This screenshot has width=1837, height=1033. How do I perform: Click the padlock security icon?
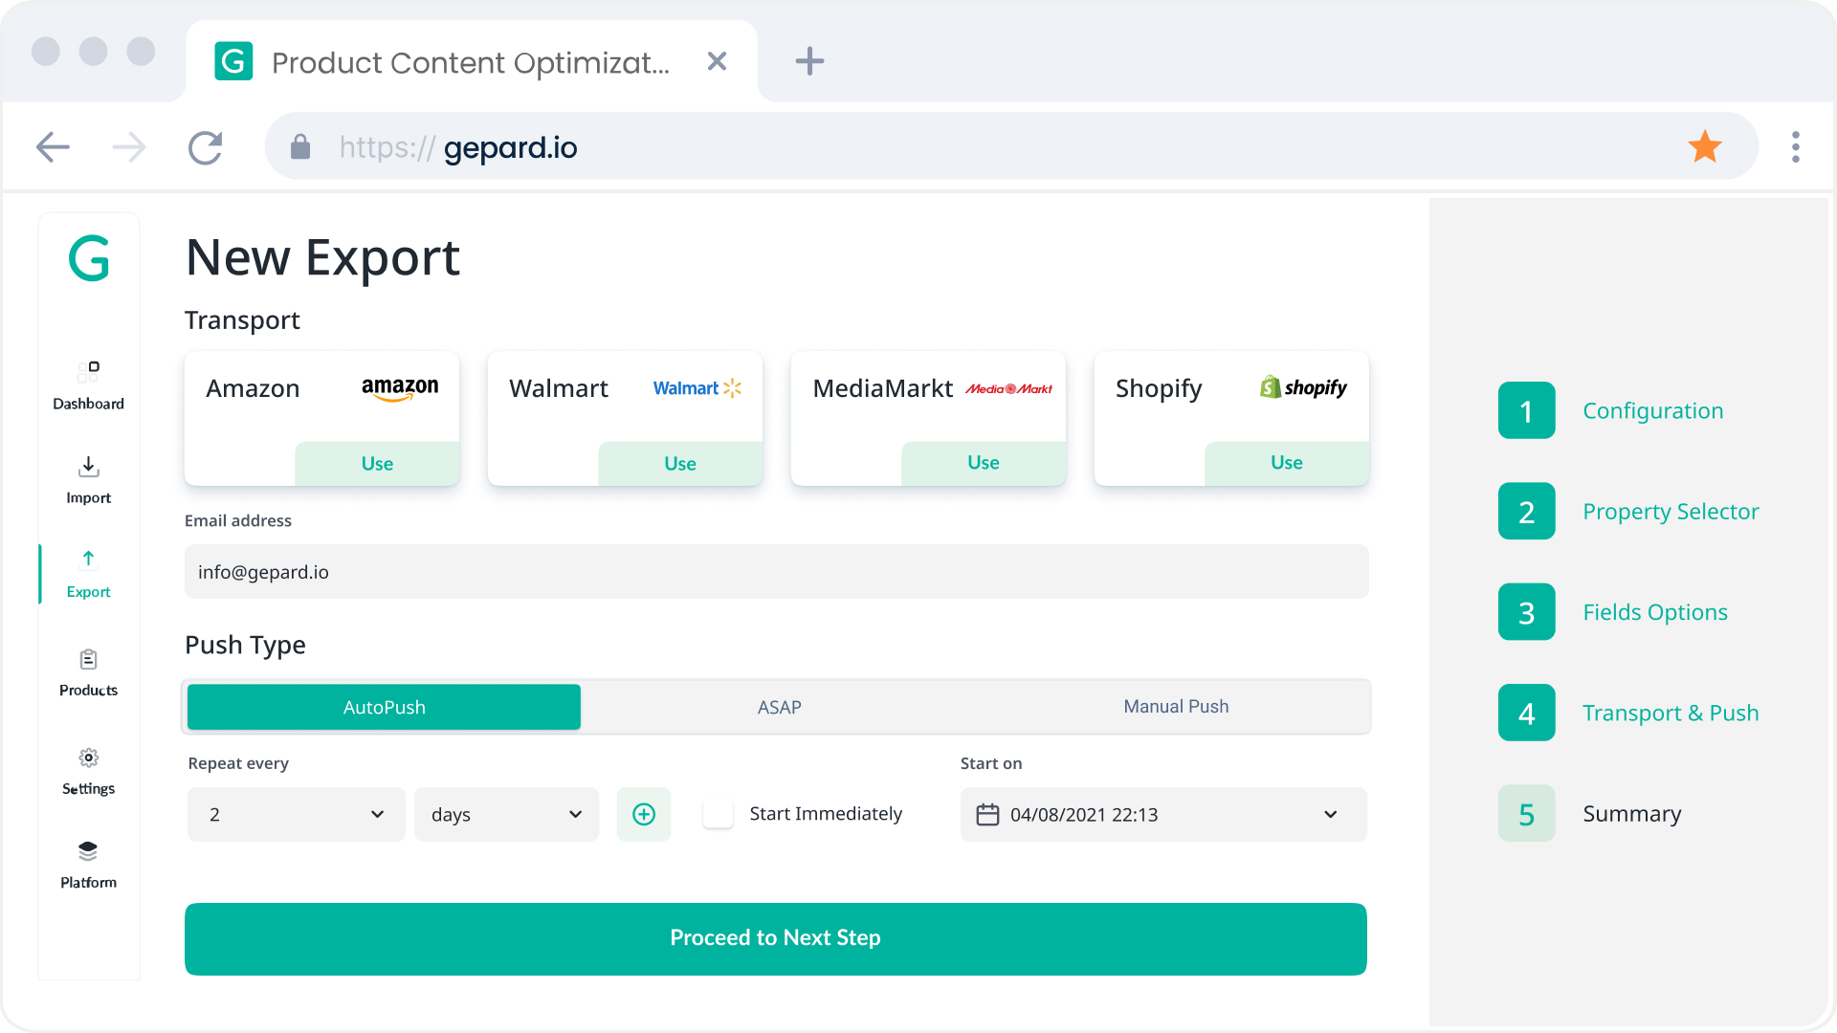[300, 146]
